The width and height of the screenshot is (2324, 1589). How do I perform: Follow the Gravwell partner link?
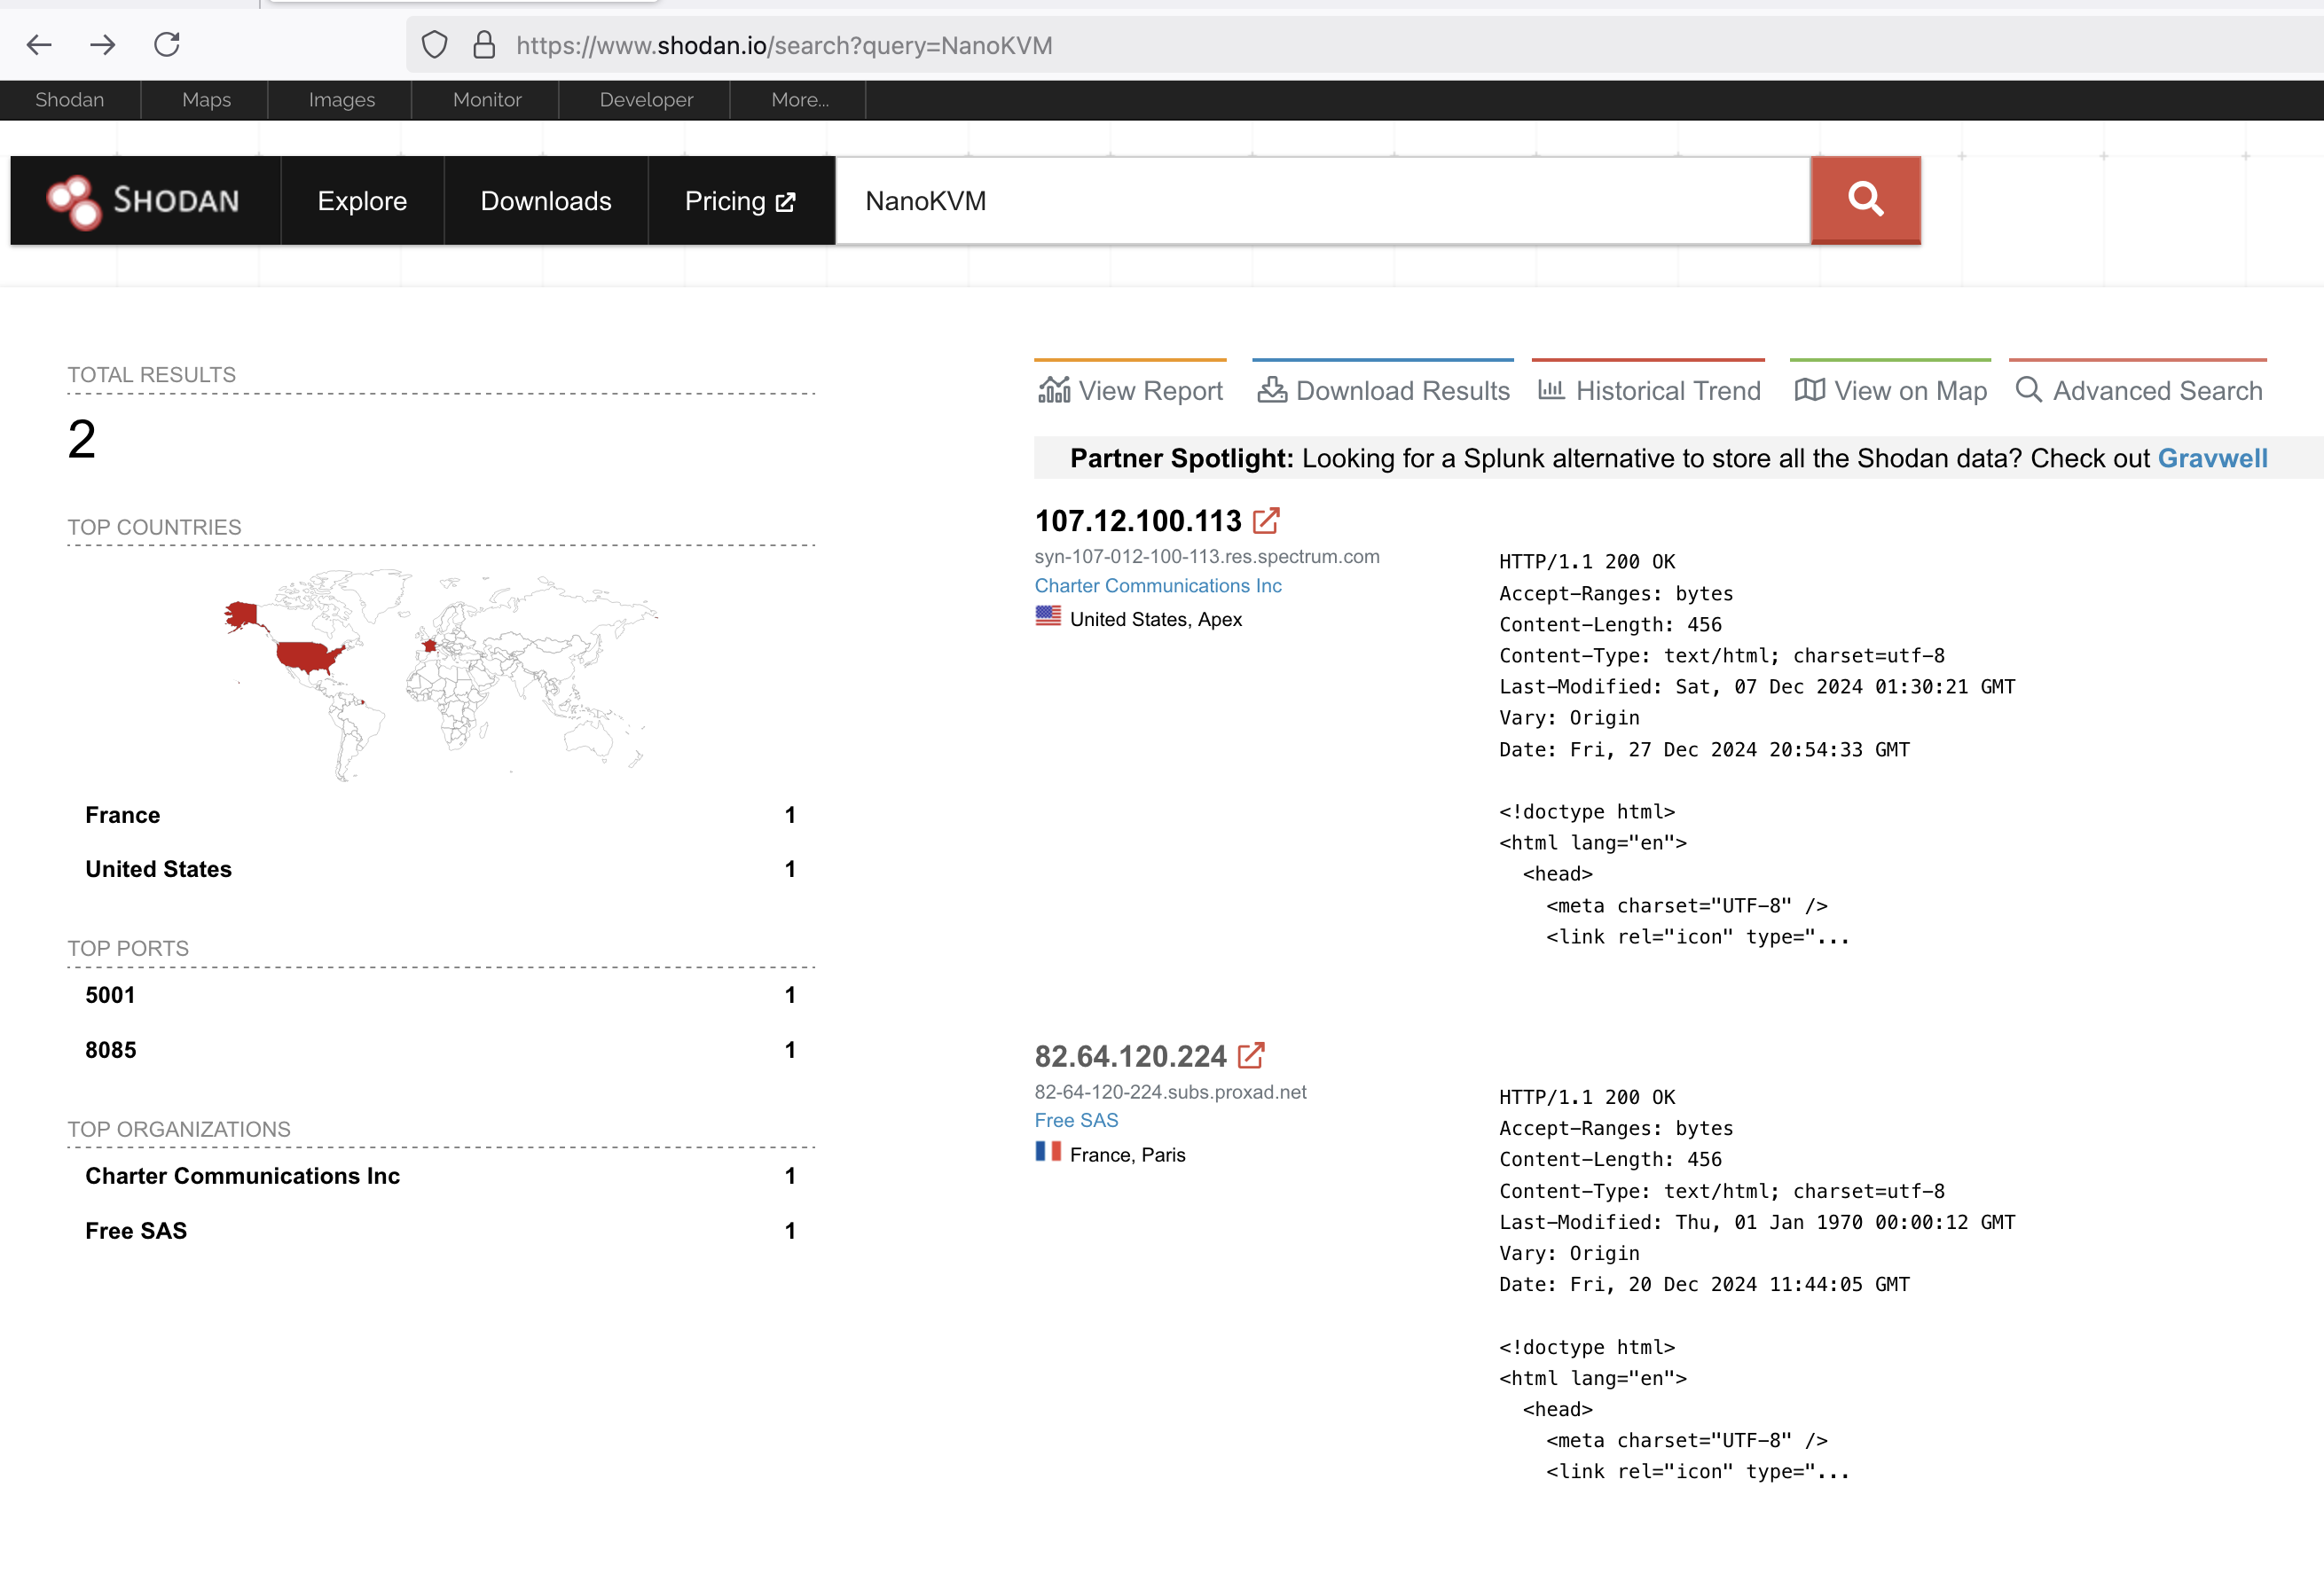pyautogui.click(x=2212, y=458)
